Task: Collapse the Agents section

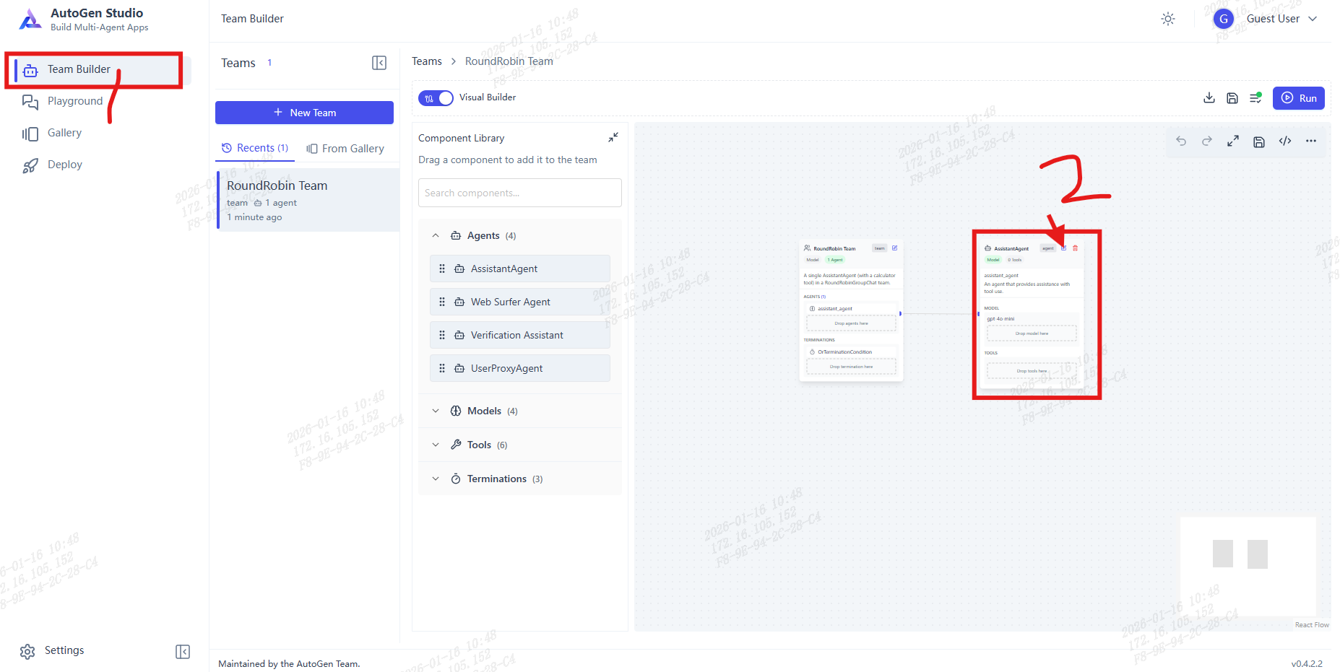Action: pos(436,236)
